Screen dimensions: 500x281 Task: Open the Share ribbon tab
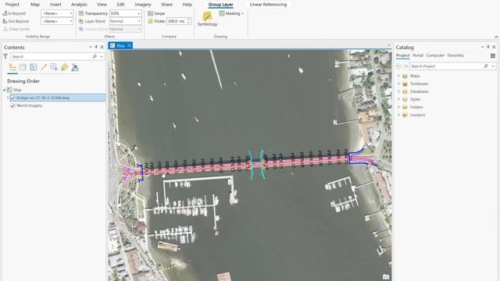[x=166, y=5]
